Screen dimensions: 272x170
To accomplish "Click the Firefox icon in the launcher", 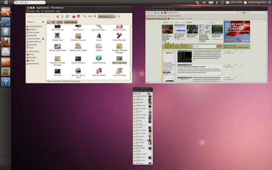I will 6,41.
